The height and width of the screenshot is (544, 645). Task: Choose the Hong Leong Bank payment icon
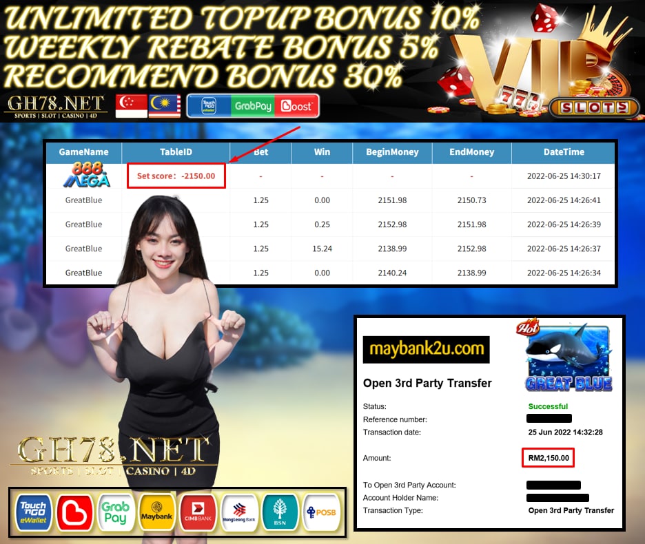[239, 512]
